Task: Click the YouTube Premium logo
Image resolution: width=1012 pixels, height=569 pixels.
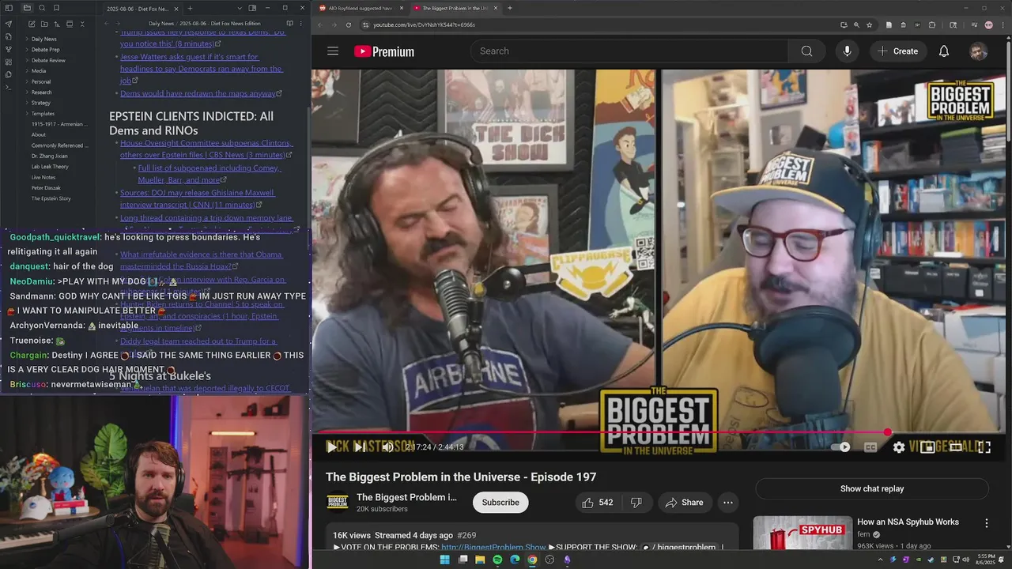Action: 384,51
